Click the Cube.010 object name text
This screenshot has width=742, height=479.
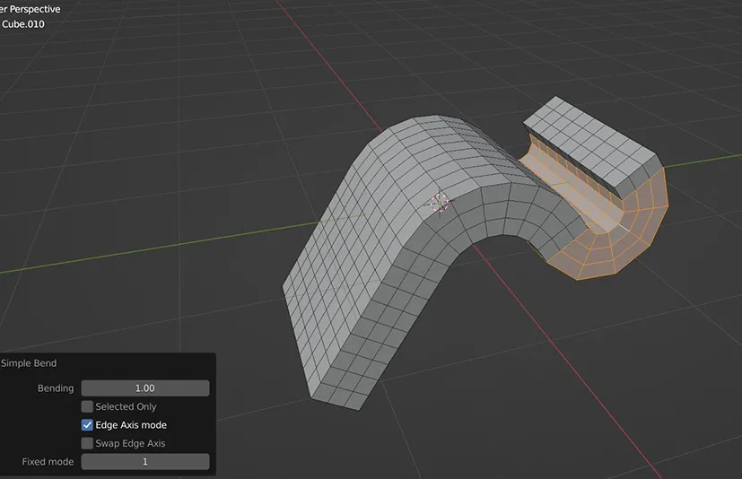point(22,24)
